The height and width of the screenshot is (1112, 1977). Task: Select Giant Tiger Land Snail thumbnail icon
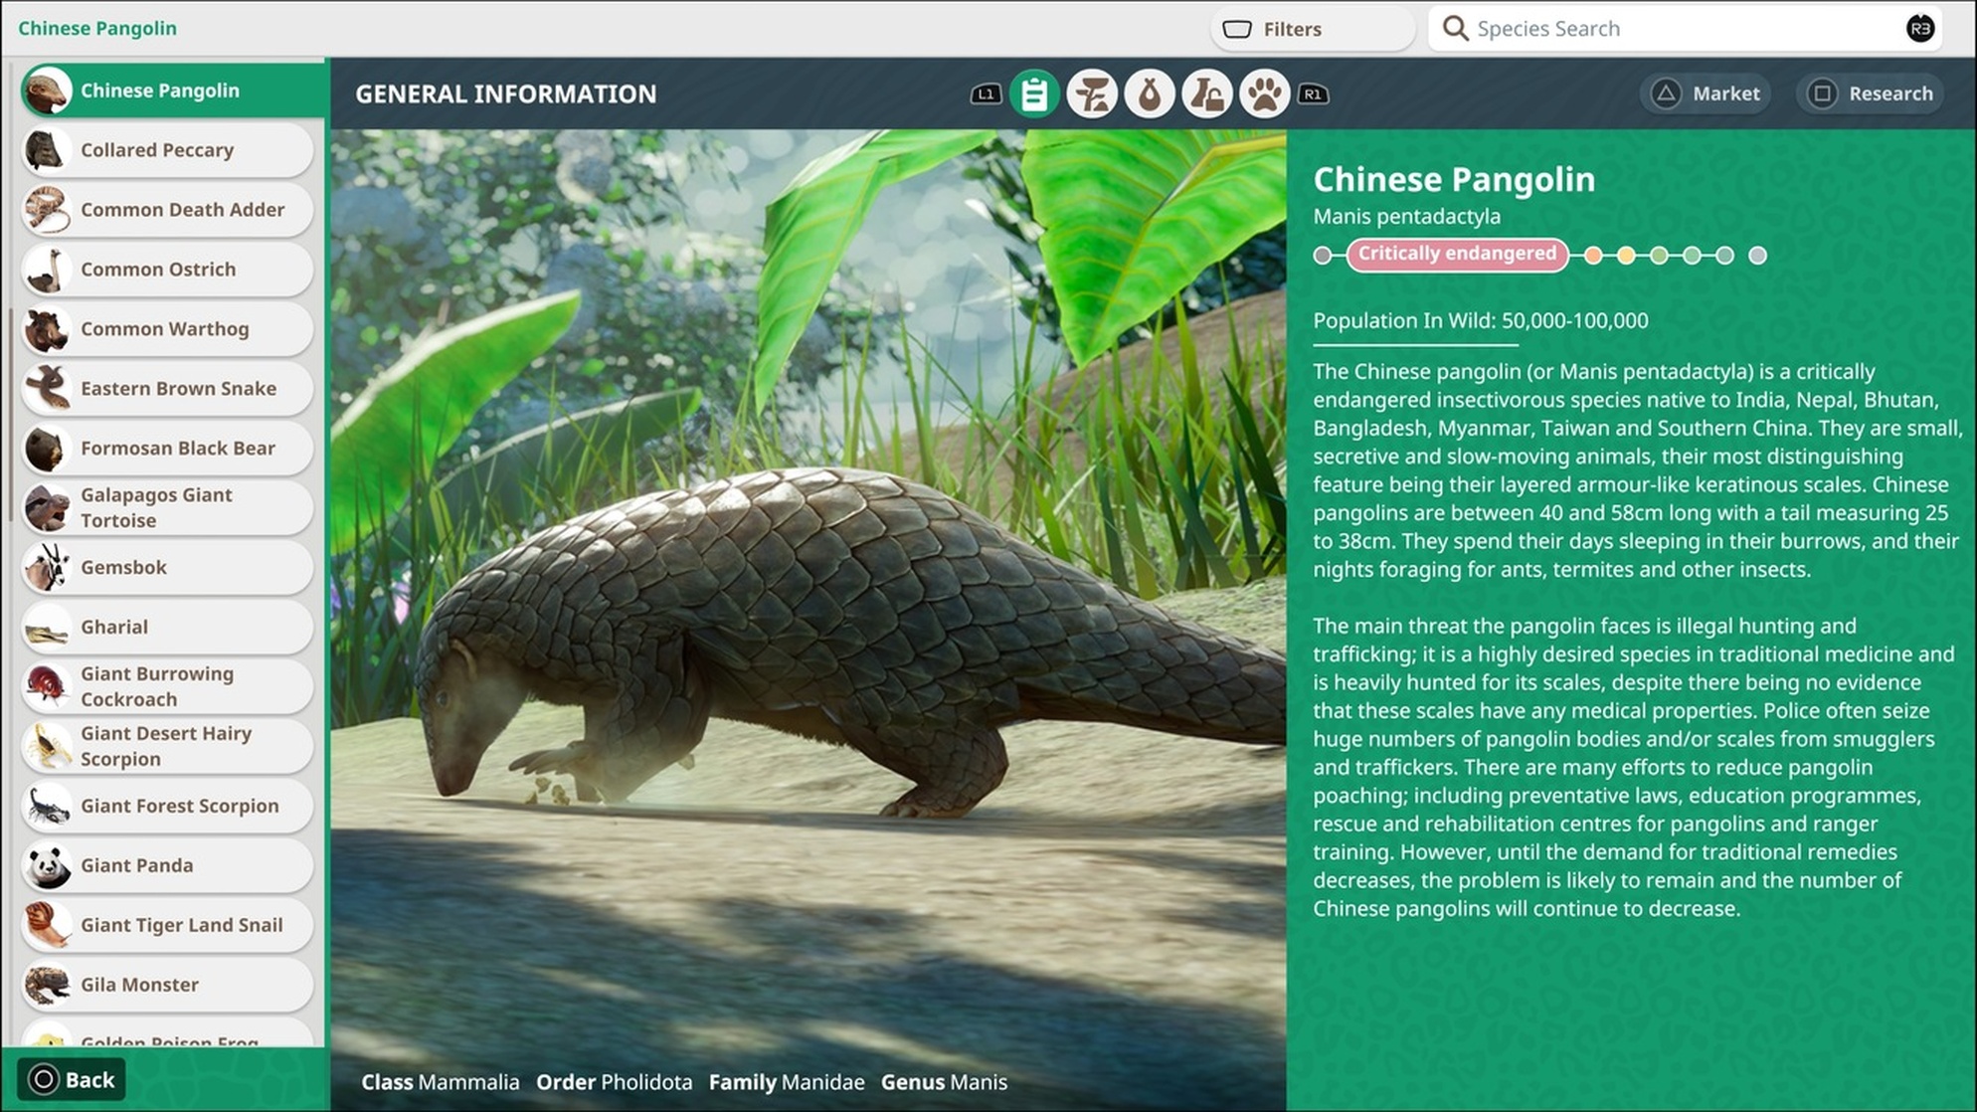(x=47, y=926)
